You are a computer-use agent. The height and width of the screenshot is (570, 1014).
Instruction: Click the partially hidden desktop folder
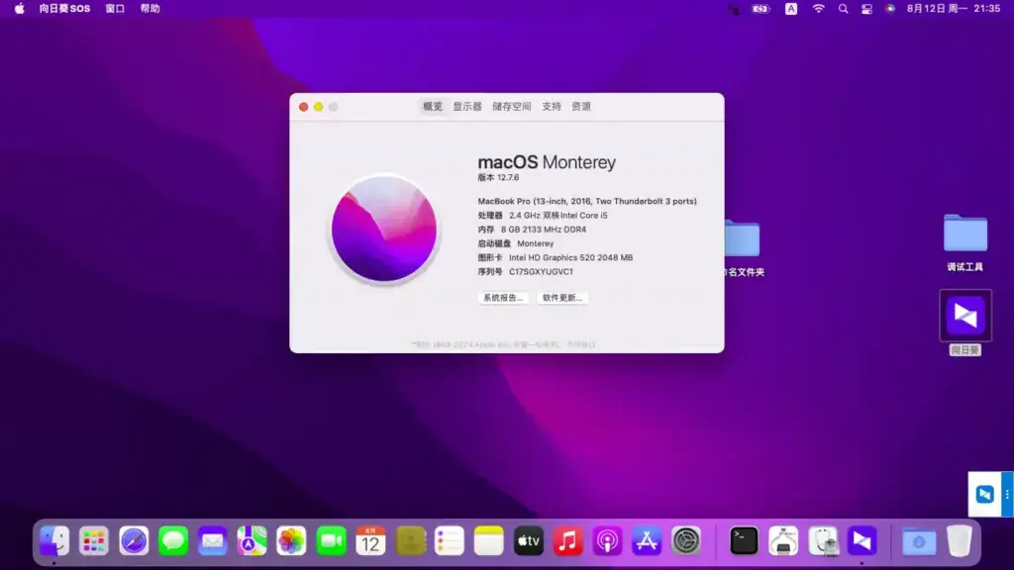click(742, 238)
